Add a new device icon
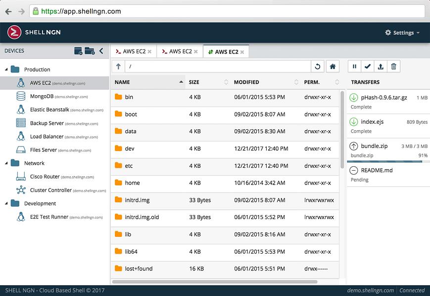The image size is (430, 296). (78, 51)
